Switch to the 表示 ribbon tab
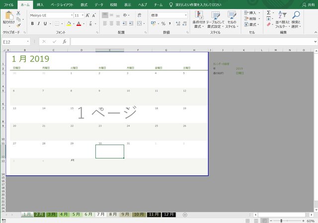This screenshot has width=318, height=223. click(128, 4)
